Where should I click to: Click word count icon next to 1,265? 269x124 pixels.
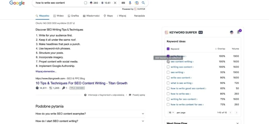[x=51, y=88]
